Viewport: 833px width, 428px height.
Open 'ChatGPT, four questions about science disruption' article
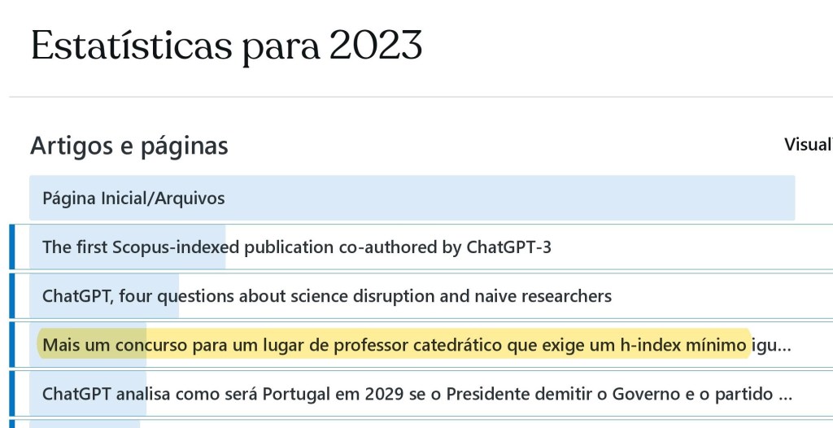pyautogui.click(x=326, y=296)
